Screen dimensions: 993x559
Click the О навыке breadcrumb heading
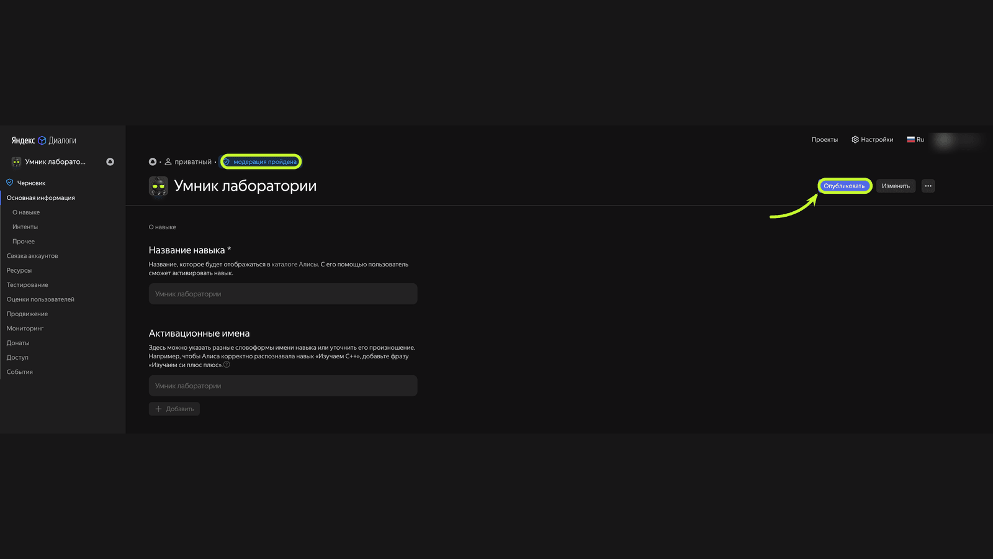[x=163, y=227]
